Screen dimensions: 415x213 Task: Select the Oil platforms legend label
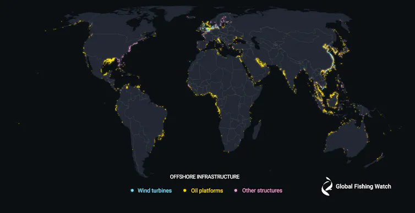click(x=207, y=190)
